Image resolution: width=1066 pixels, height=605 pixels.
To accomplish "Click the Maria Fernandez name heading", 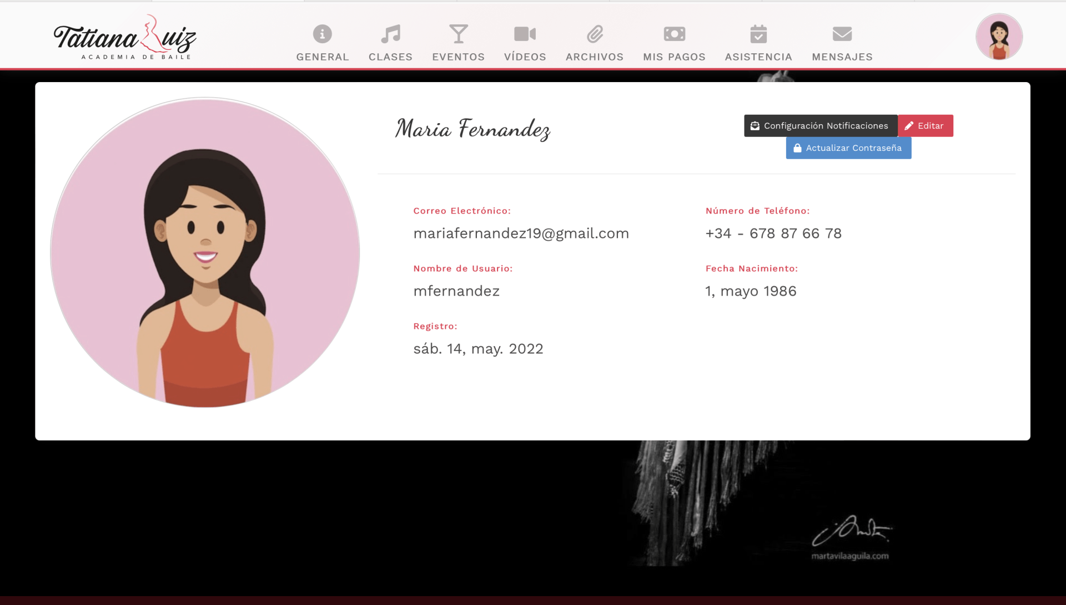I will click(x=472, y=129).
